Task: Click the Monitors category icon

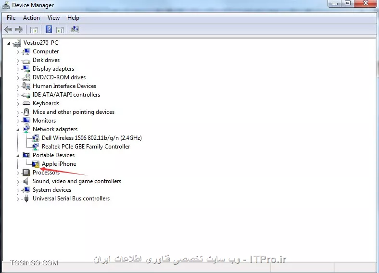Action: click(26, 121)
